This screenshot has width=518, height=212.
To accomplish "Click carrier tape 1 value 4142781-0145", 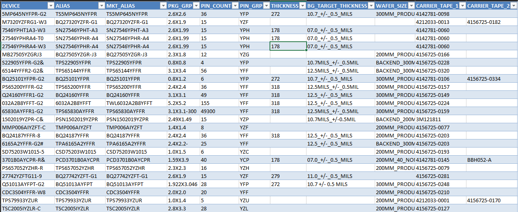I will [440, 160].
